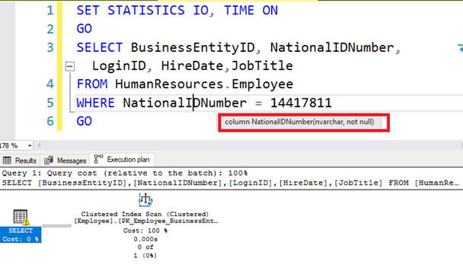Viewport: 463px width, 274px height.
Task: Click the Clustered Index Scan (Clustered) label
Action: [x=145, y=214]
